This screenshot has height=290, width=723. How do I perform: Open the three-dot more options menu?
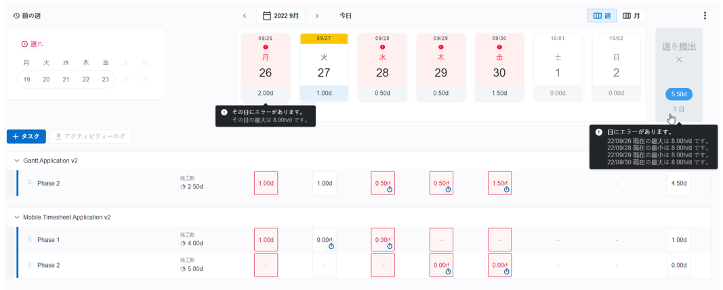pyautogui.click(x=705, y=16)
